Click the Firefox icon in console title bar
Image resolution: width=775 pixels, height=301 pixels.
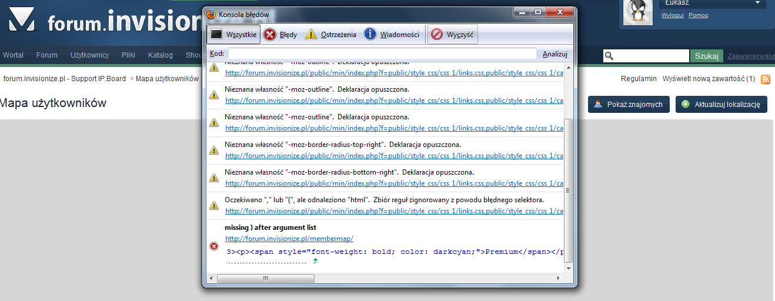pos(211,14)
